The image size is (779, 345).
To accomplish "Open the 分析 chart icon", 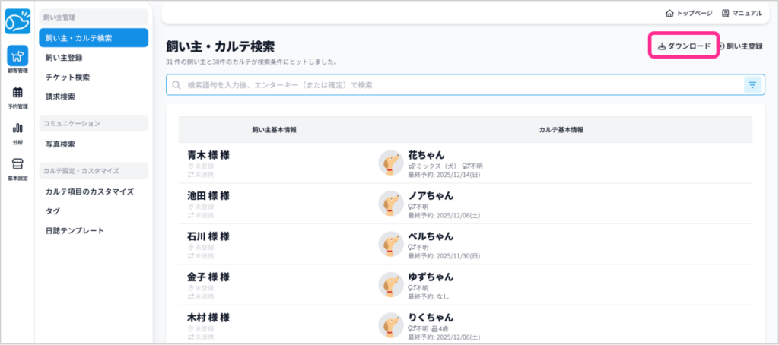I will coord(17,129).
